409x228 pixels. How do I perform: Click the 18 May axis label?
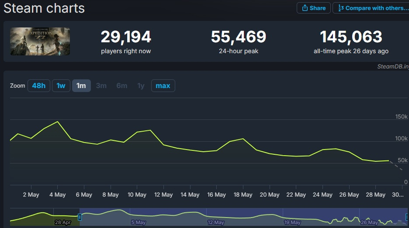coord(243,195)
